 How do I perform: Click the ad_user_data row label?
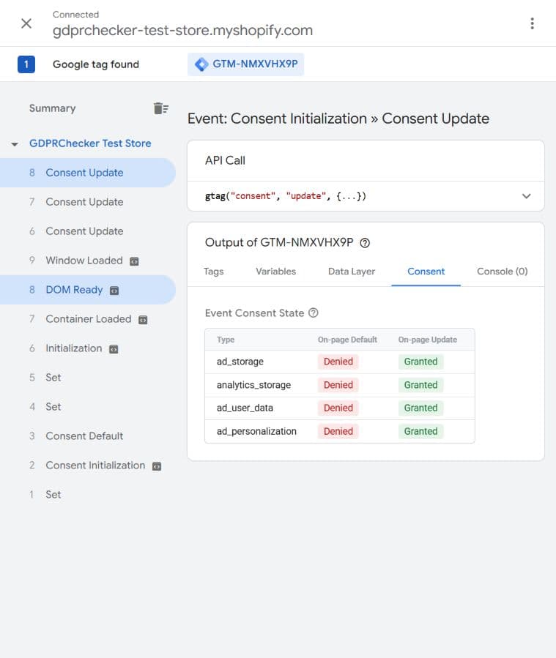[245, 408]
